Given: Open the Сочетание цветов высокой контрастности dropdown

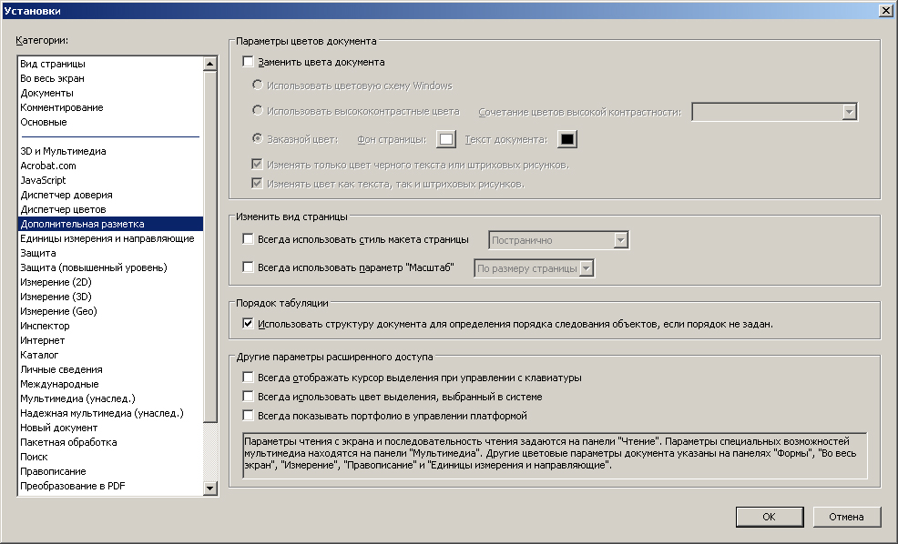Looking at the screenshot, I should tap(774, 112).
